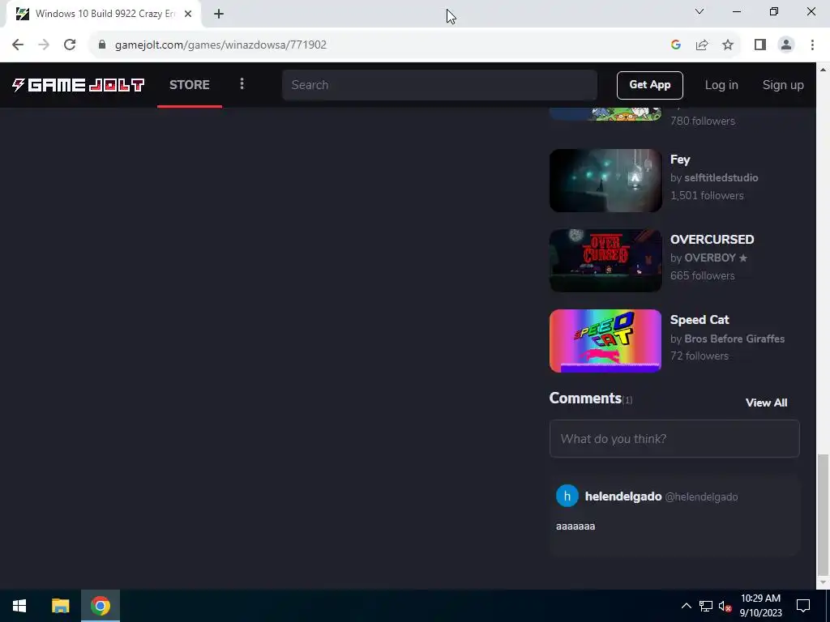
Task: Click the 665 followers text
Action: [702, 276]
